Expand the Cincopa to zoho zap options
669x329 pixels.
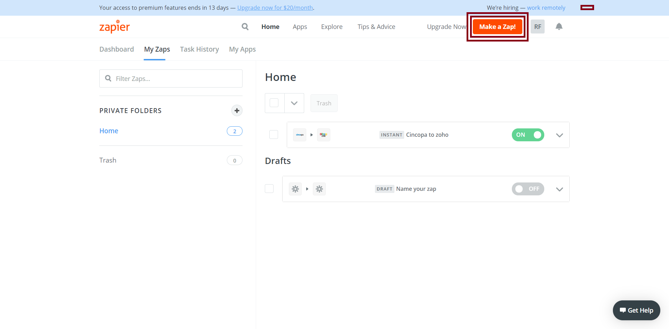pyautogui.click(x=559, y=135)
